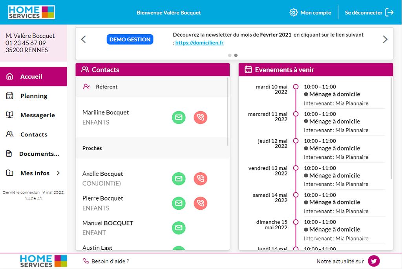Click the Planning calendar icon in sidebar
Viewport: 402px width, 269px height.
tap(9, 96)
